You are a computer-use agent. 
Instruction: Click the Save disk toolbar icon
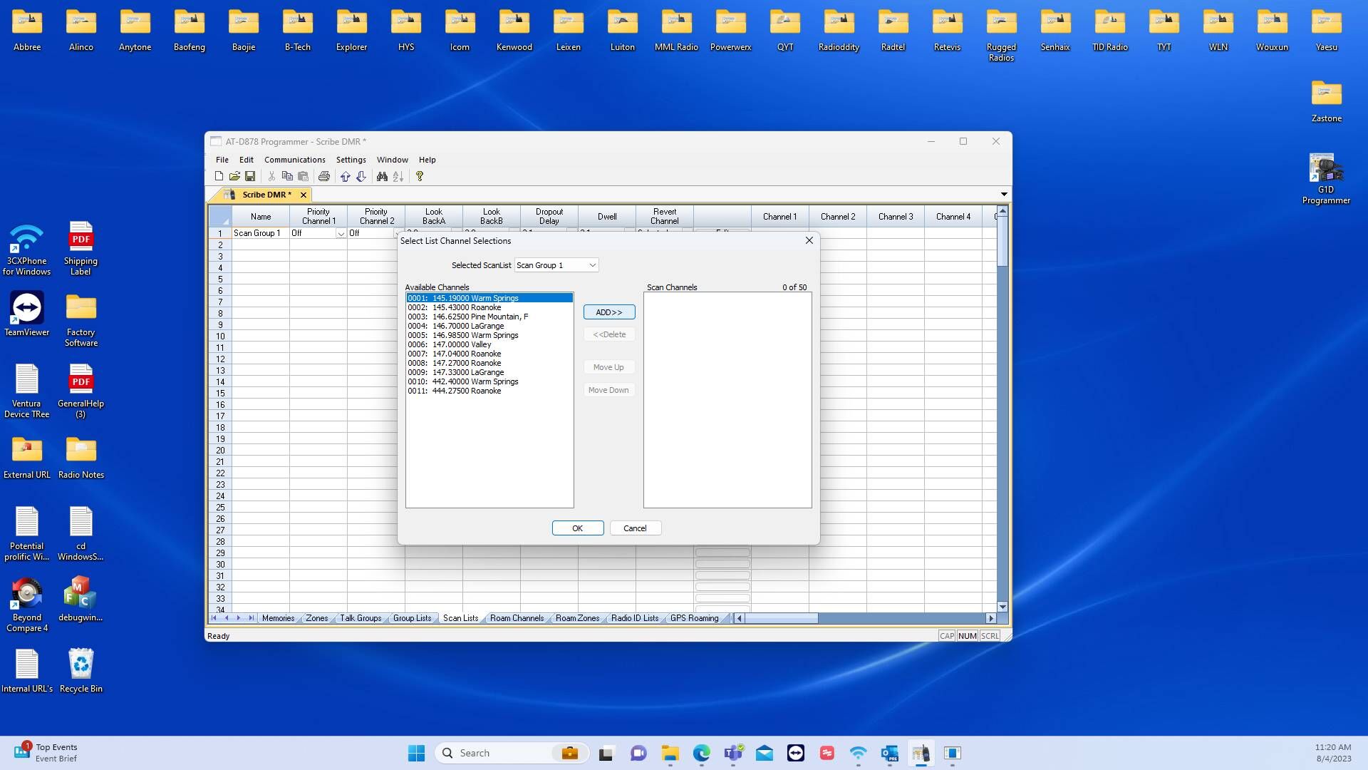pos(250,176)
